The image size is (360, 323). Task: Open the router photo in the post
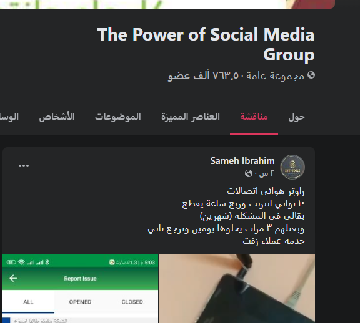237,288
